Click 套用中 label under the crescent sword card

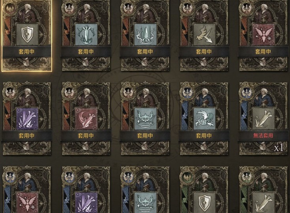86,136
